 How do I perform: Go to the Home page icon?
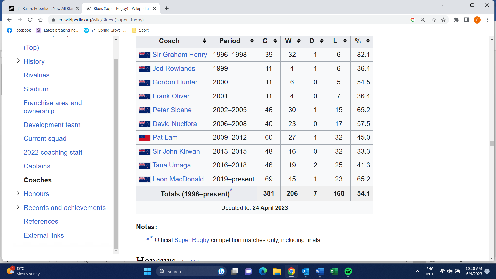tap(40, 20)
